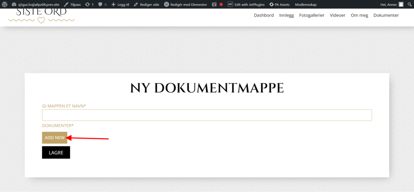
Task: Open Om meg in site navigation
Action: pyautogui.click(x=359, y=15)
